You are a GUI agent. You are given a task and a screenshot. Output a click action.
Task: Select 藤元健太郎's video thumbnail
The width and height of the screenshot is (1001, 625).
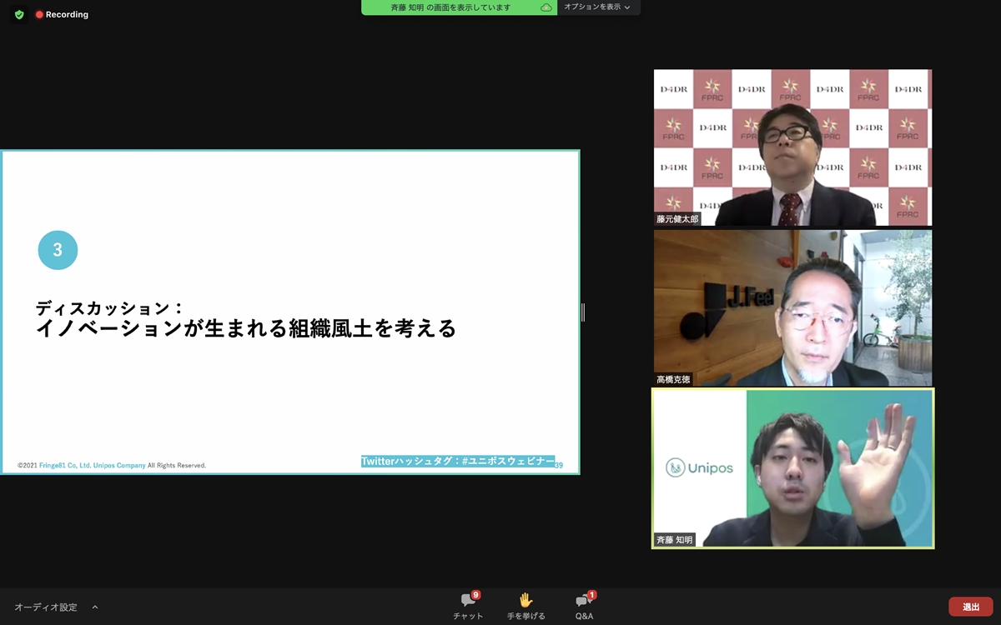[x=792, y=147]
